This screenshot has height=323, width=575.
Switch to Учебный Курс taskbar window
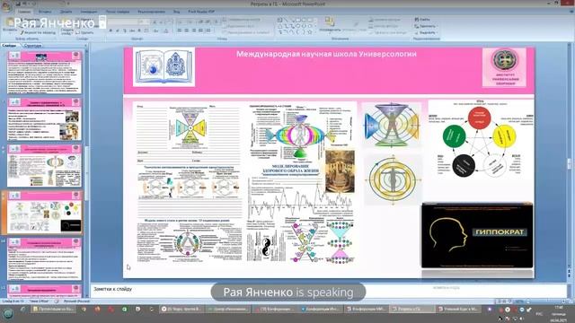pyautogui.click(x=458, y=309)
